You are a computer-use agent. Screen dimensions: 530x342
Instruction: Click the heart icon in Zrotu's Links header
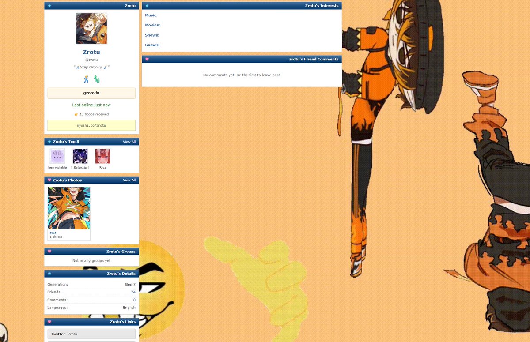49,322
